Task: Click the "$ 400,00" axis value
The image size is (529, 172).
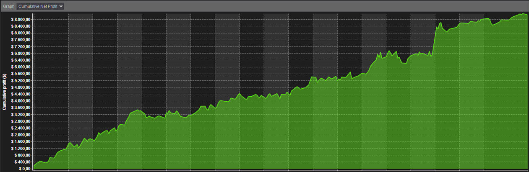Action: 22,162
